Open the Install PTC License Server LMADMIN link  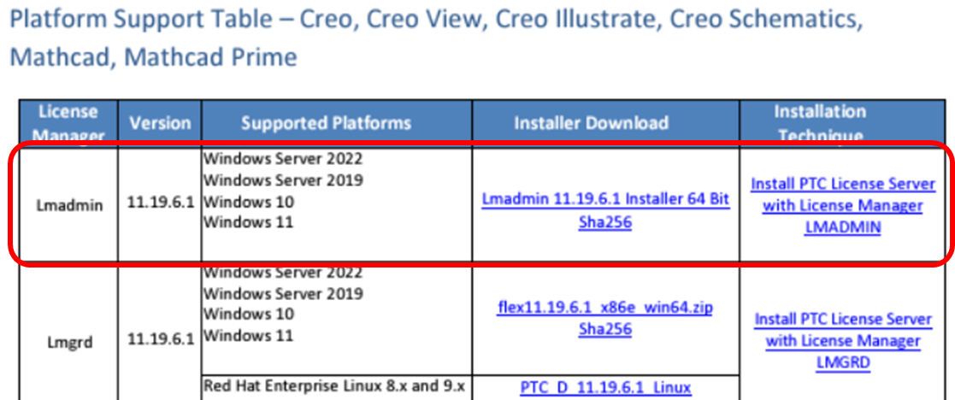pyautogui.click(x=842, y=206)
